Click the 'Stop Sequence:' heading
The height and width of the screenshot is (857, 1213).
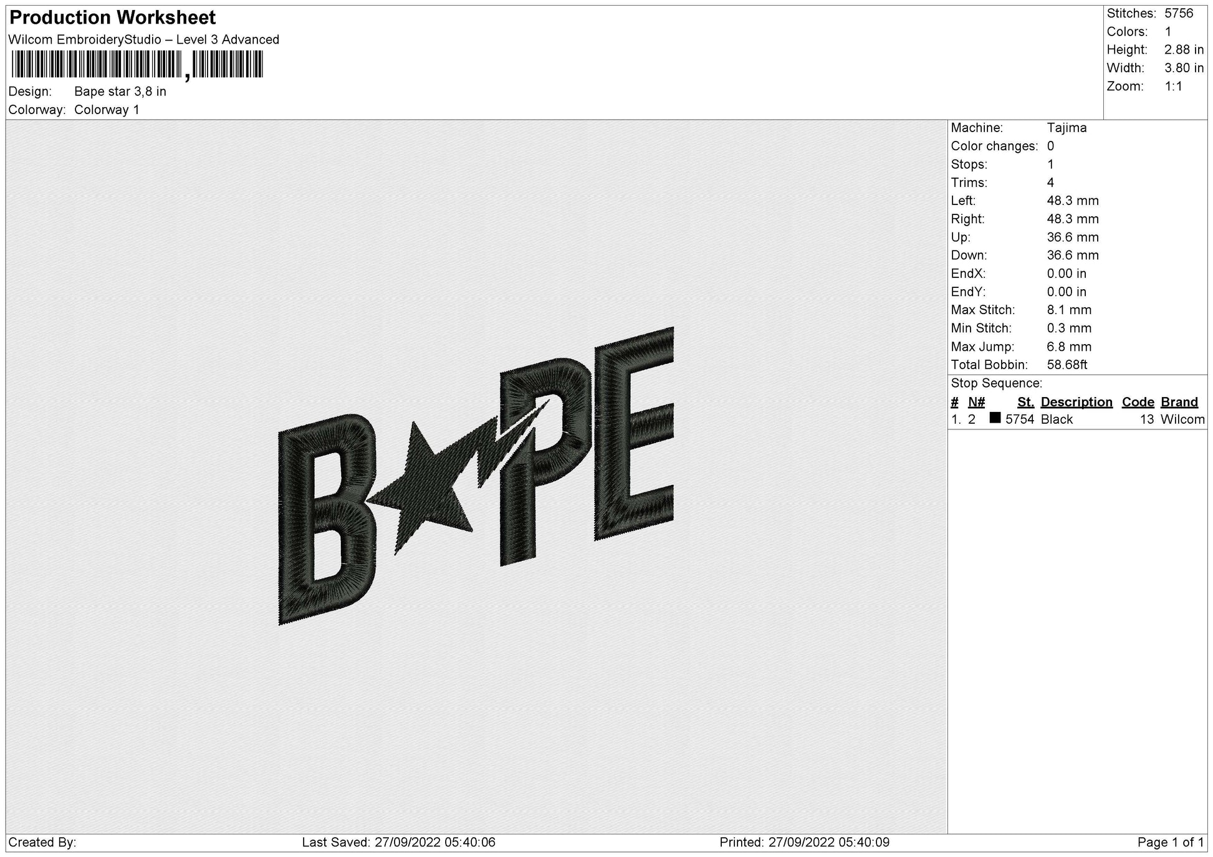996,383
